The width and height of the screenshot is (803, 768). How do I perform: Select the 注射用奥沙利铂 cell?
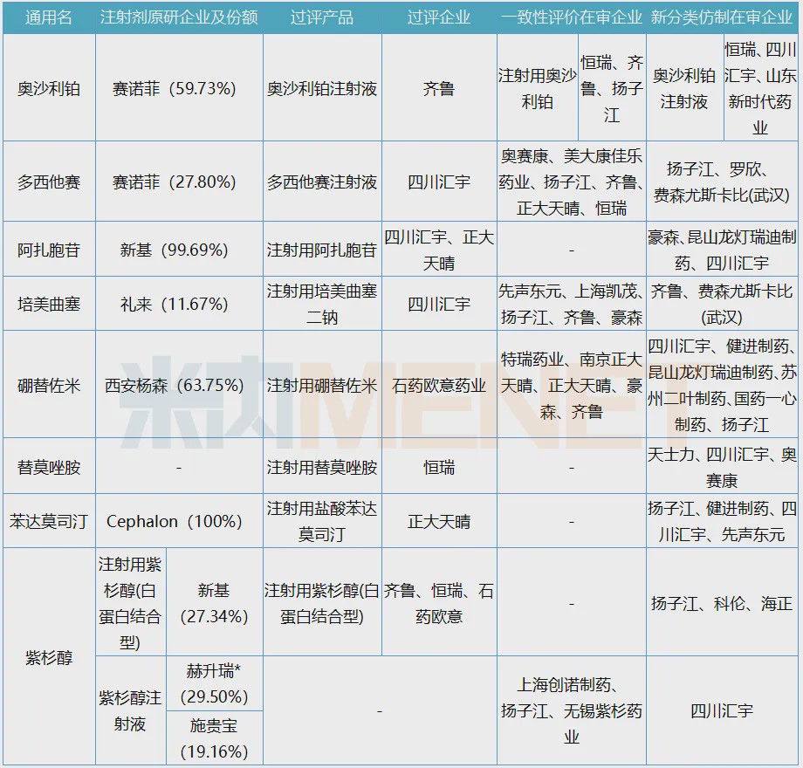tap(537, 88)
